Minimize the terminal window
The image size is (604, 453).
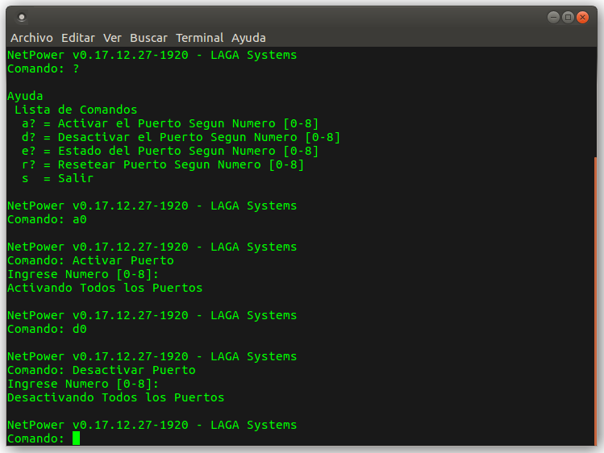[553, 17]
